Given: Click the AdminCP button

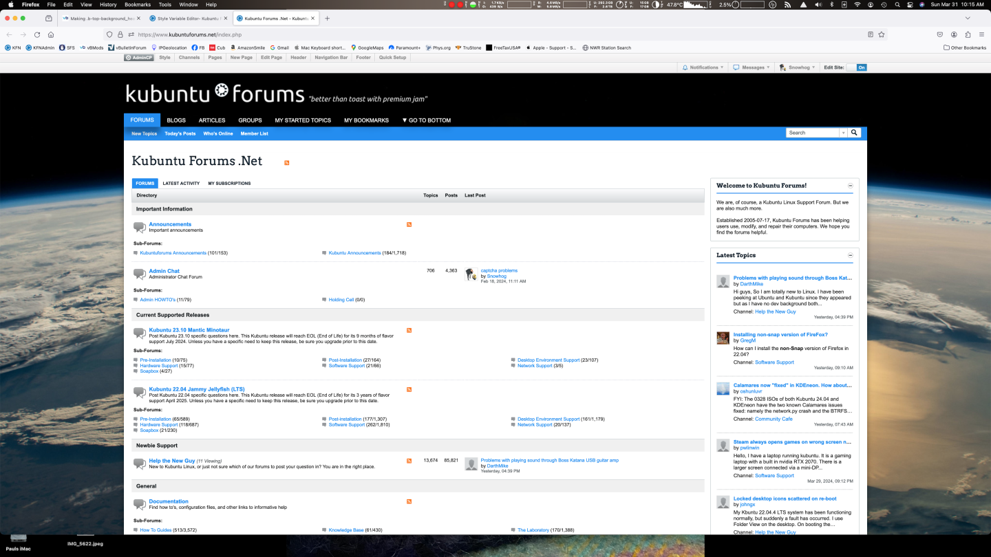Looking at the screenshot, I should 139,58.
